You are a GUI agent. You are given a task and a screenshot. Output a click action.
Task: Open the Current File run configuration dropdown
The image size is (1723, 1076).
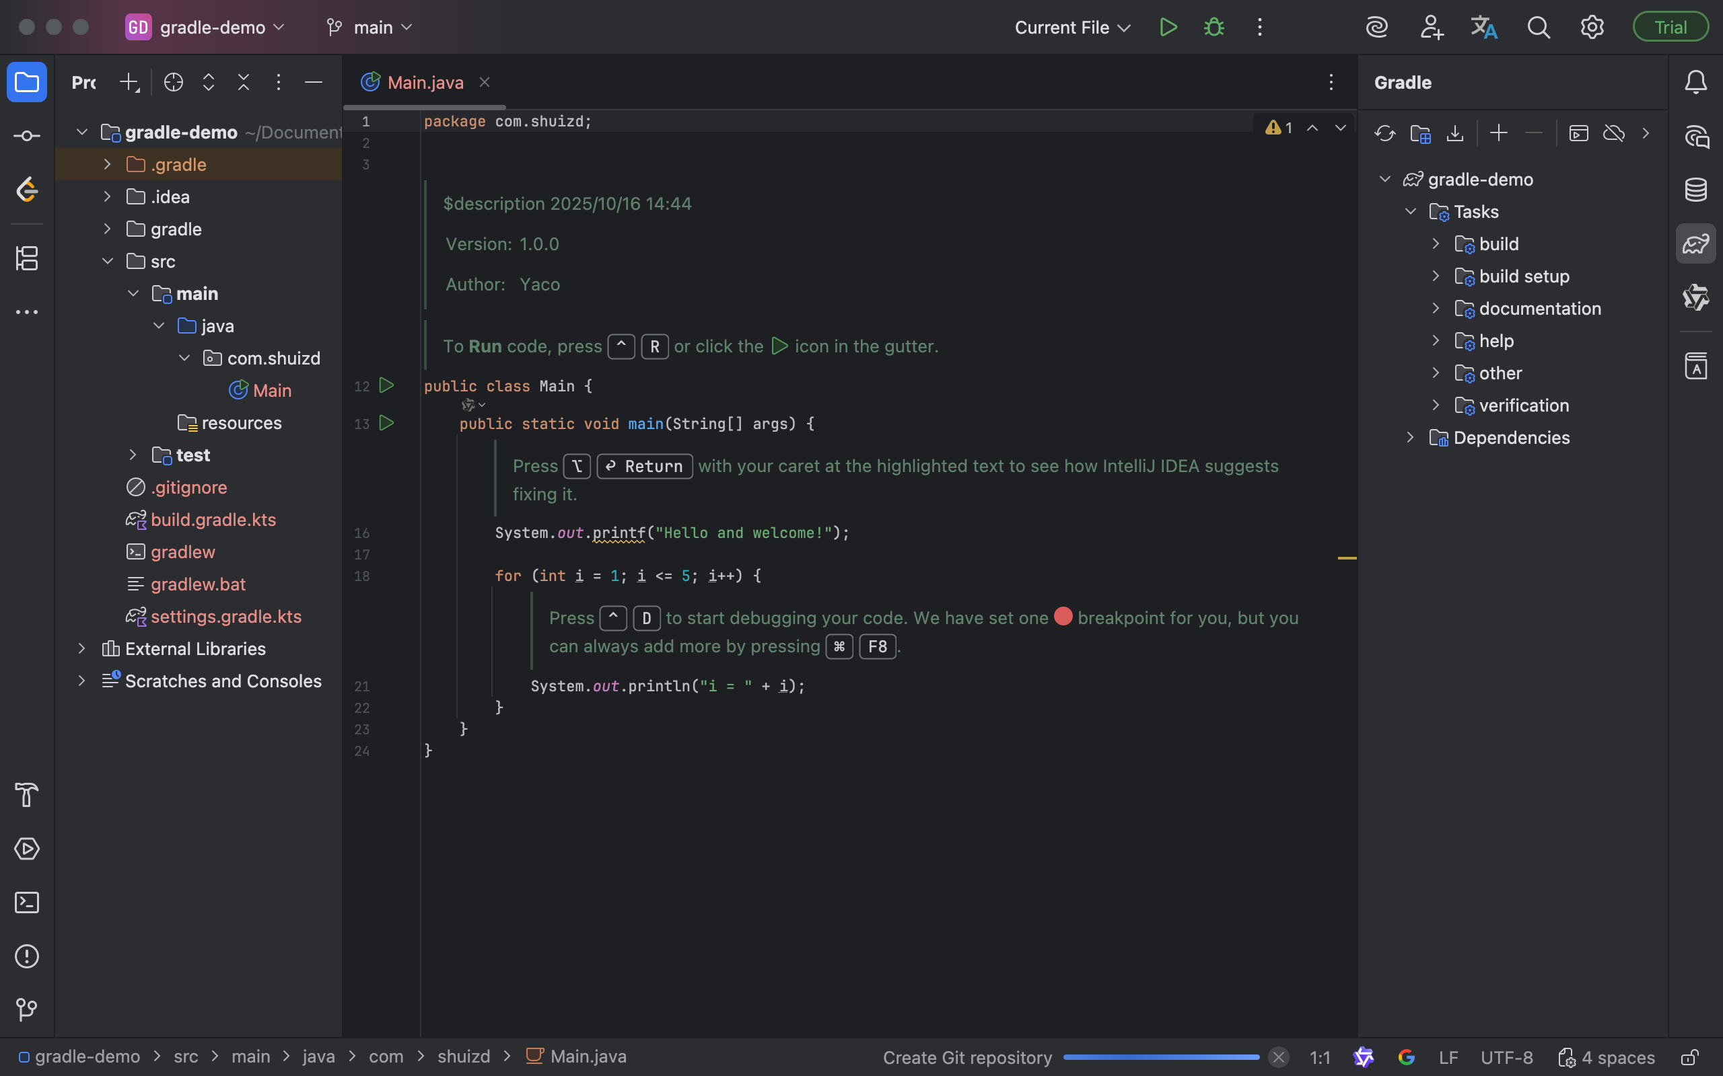(1071, 27)
